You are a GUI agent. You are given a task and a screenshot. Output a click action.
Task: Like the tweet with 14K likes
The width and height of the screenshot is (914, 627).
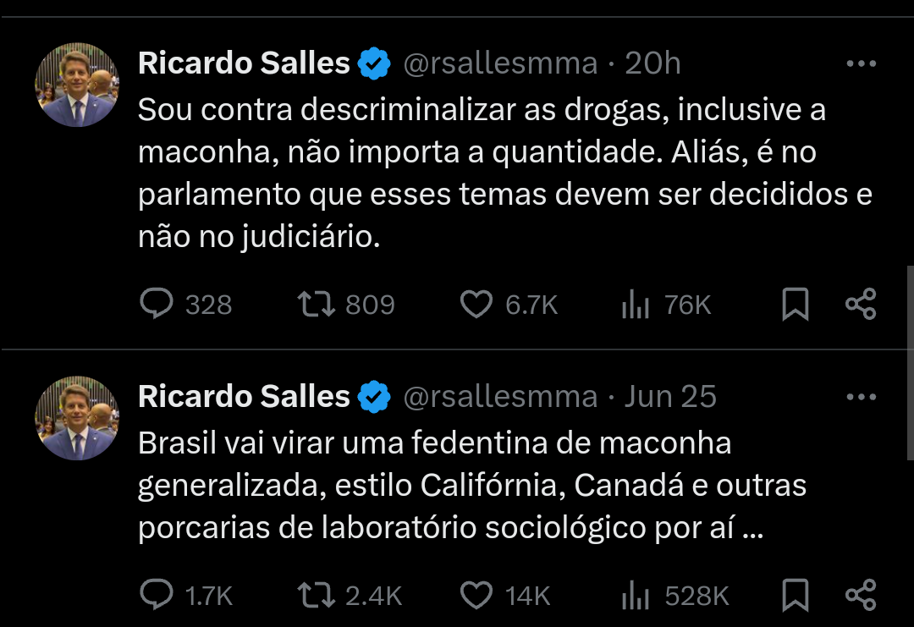coord(476,595)
